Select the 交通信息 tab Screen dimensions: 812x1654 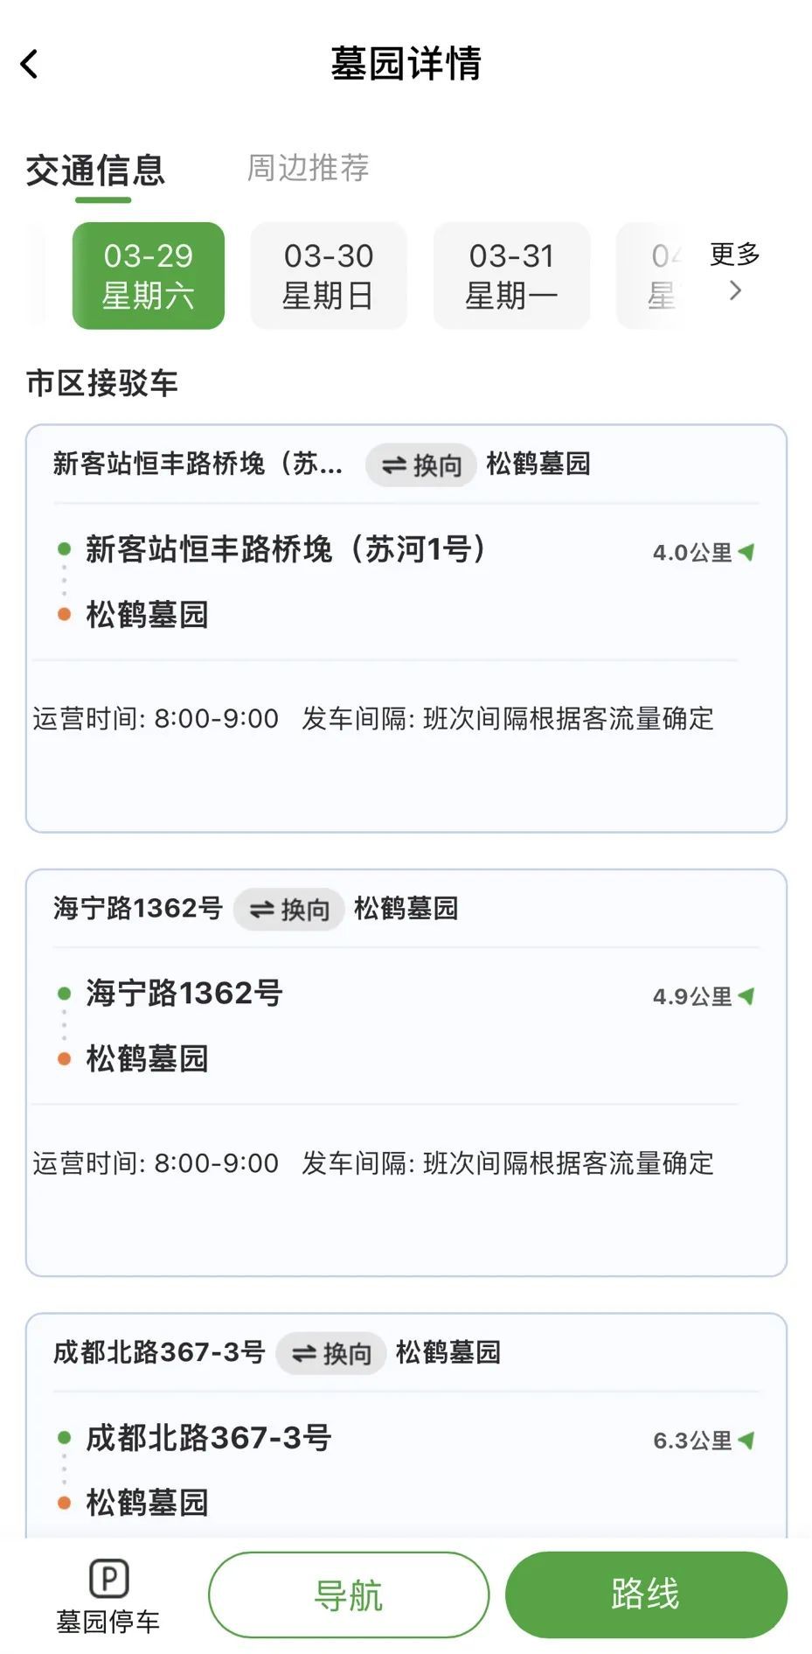[95, 170]
